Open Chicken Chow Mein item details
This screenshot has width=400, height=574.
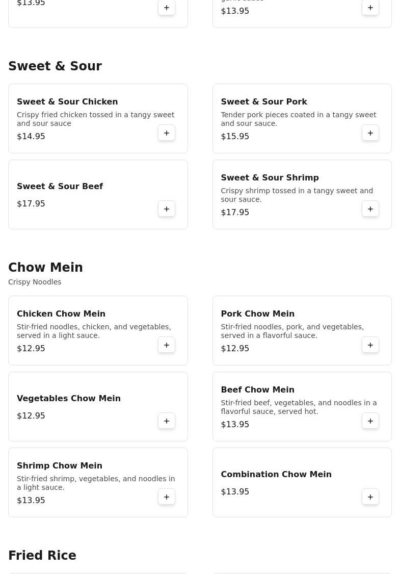click(x=61, y=314)
